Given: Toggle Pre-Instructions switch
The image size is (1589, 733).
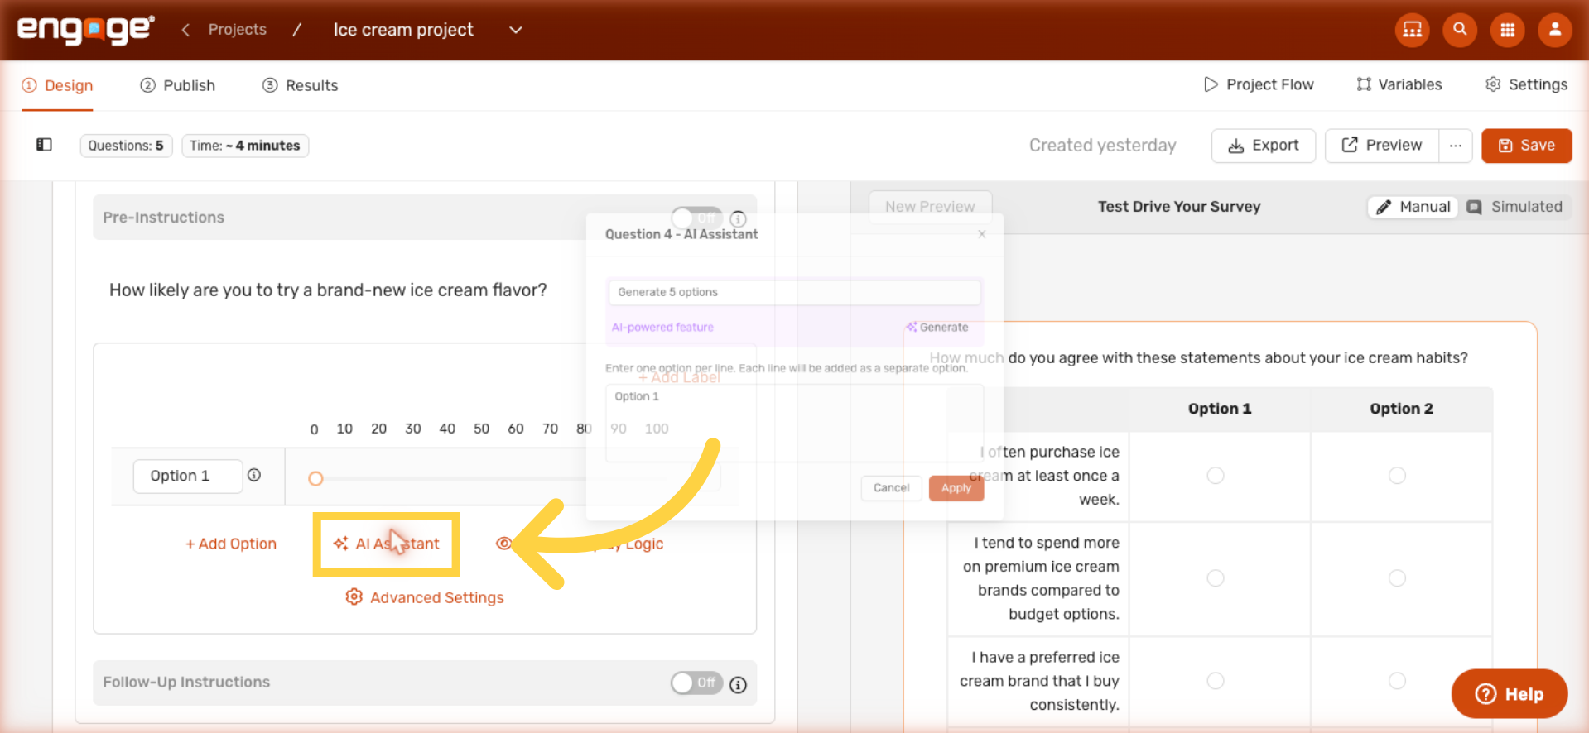Looking at the screenshot, I should [696, 218].
